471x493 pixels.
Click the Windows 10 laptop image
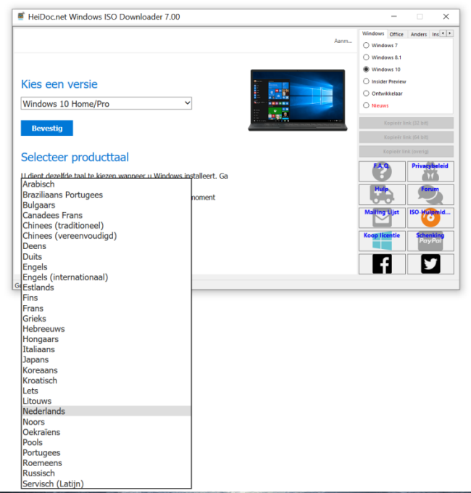point(298,100)
